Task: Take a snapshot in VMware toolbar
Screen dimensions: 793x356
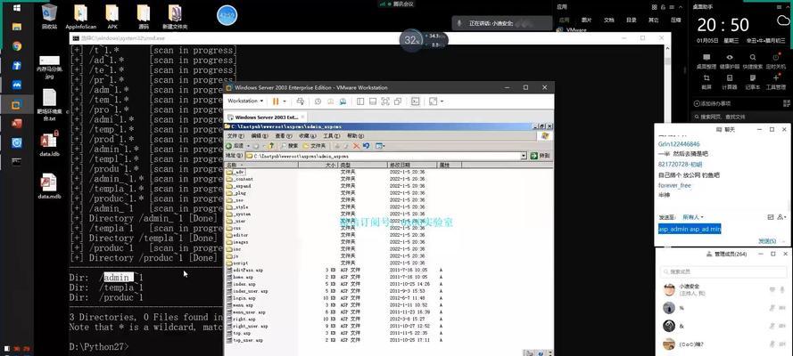Action: (318, 101)
